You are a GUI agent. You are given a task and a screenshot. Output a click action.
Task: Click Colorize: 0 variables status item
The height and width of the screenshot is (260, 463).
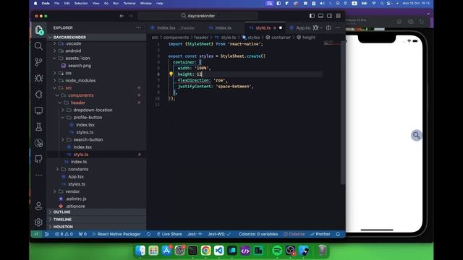pos(258,234)
